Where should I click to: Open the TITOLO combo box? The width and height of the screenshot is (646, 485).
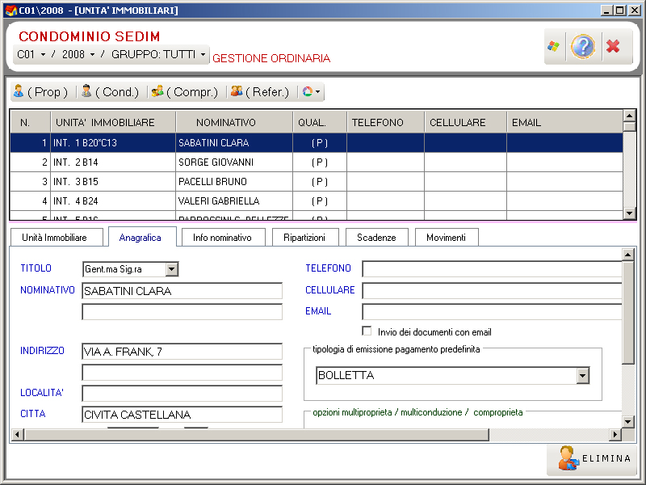tap(172, 269)
